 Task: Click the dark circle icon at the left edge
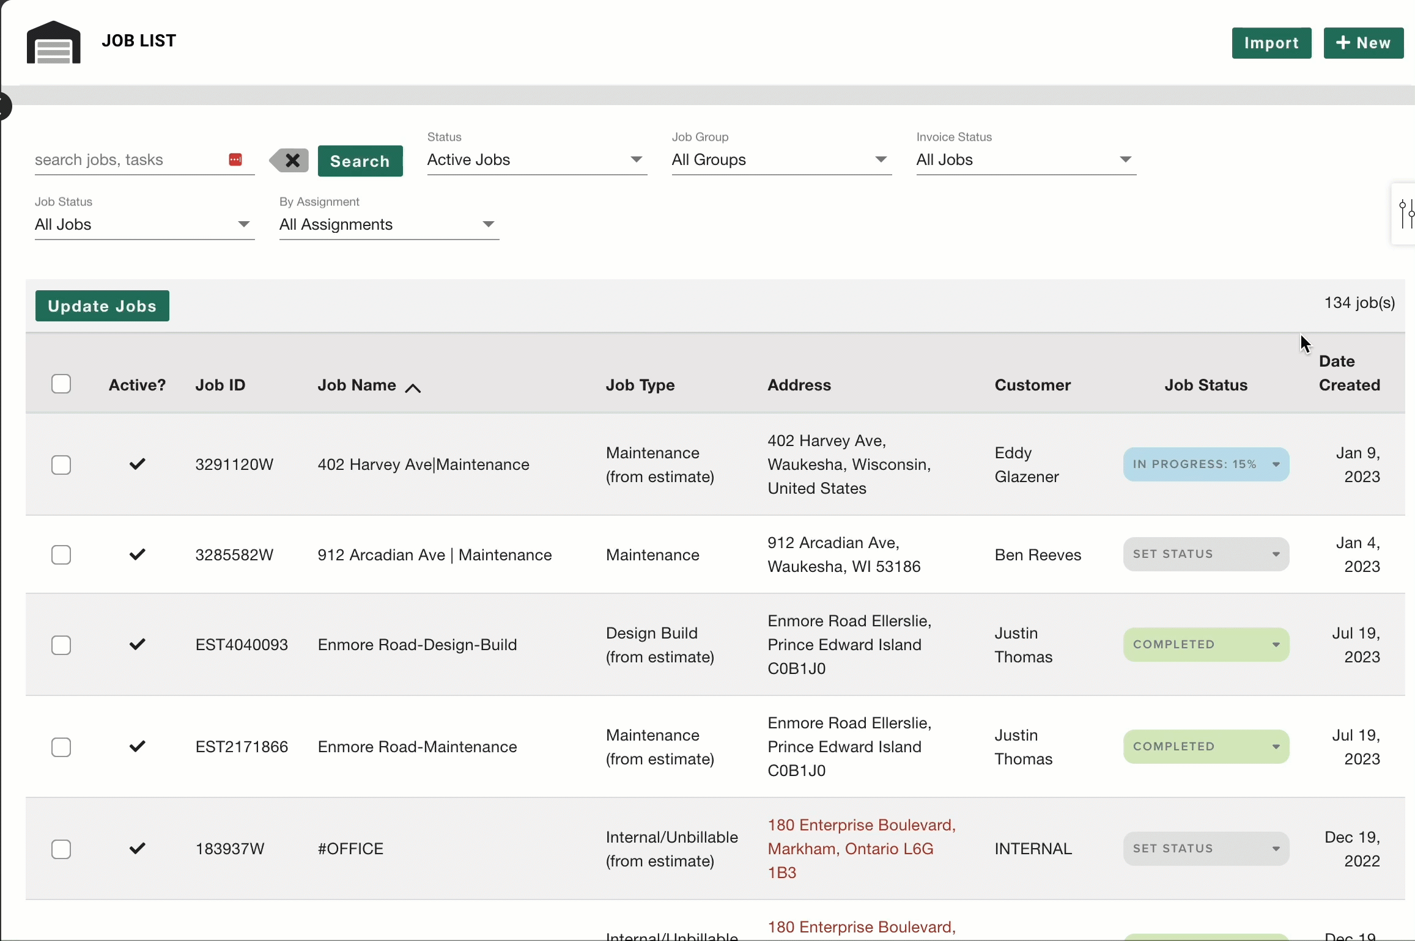(x=5, y=106)
